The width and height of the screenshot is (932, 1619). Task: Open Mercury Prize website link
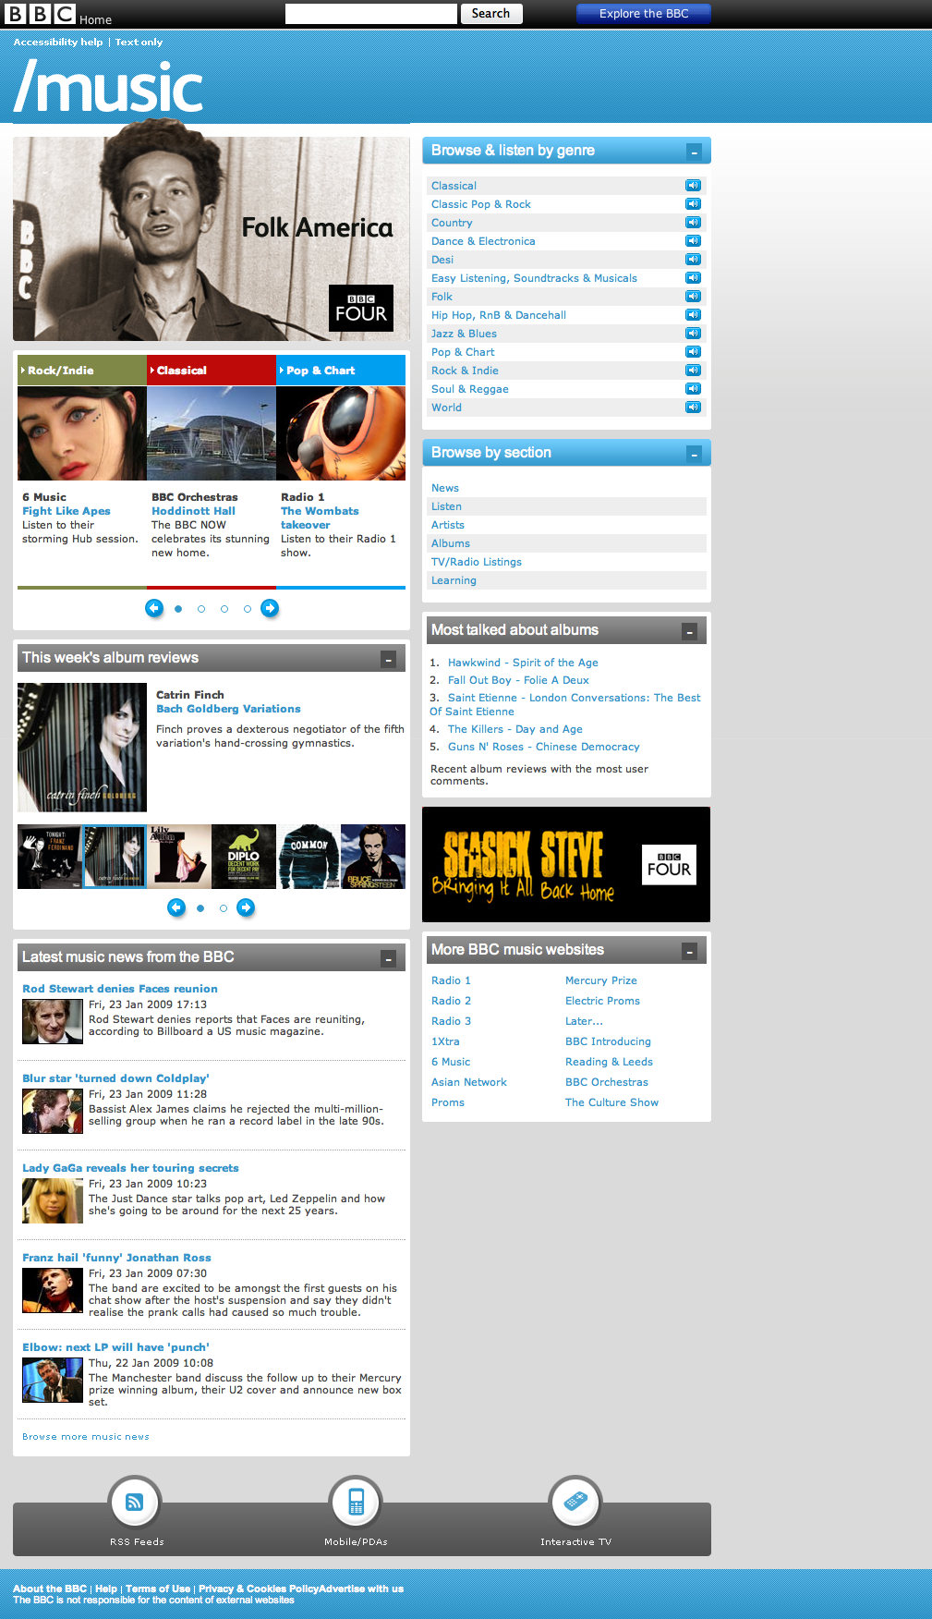pyautogui.click(x=601, y=980)
